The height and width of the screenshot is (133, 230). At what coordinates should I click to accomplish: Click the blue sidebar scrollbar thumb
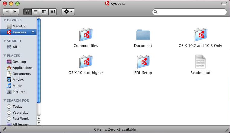[x=39, y=61]
